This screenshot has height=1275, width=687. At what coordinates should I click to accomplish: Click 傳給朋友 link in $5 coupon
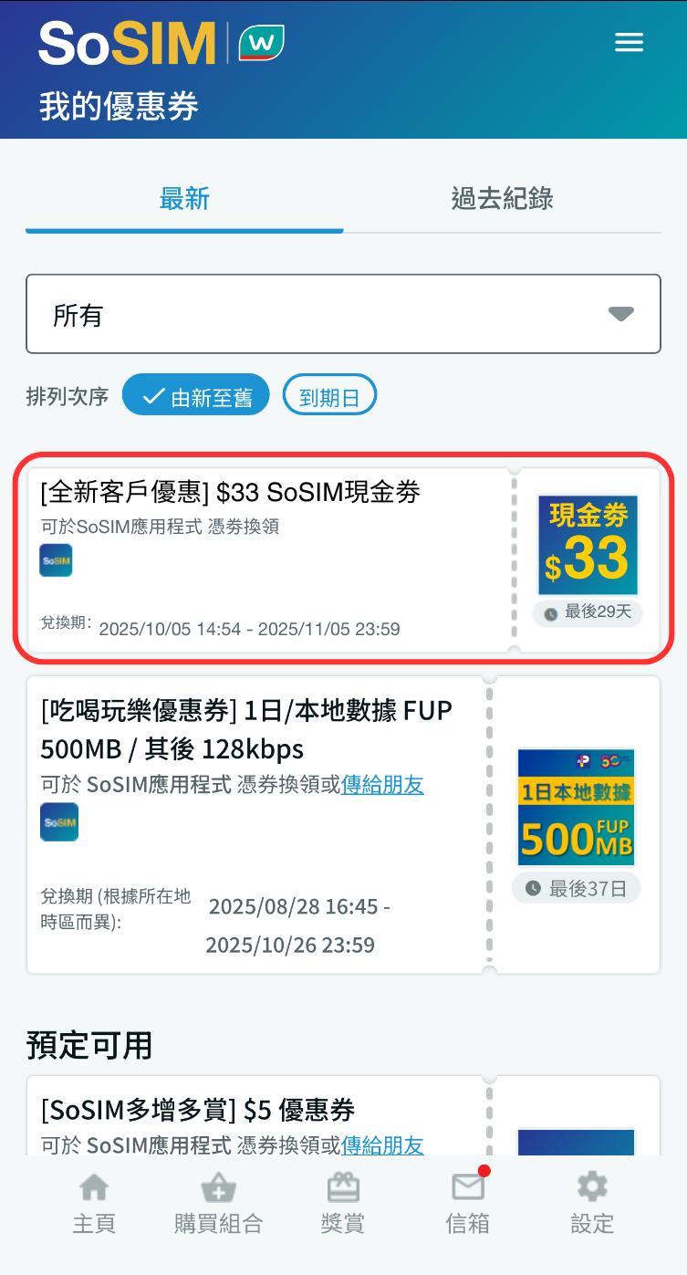click(382, 1144)
